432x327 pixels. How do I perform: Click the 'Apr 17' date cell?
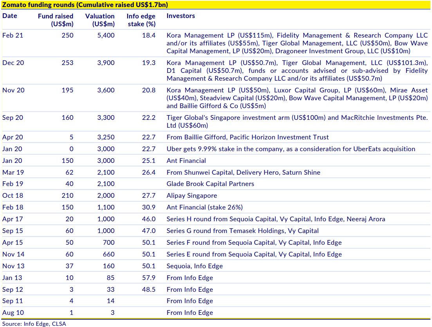pyautogui.click(x=13, y=219)
